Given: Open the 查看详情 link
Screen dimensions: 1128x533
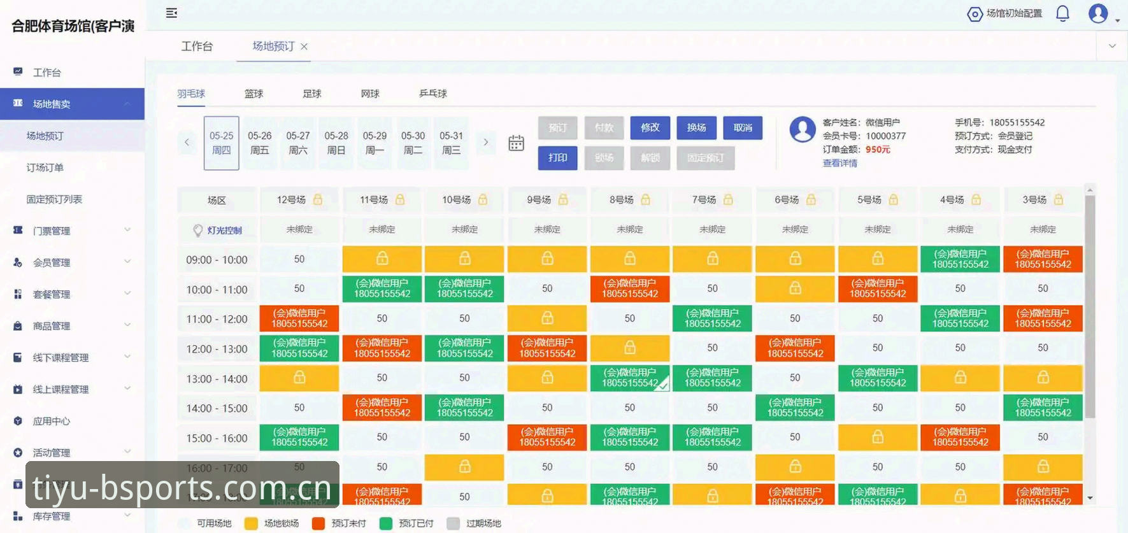Looking at the screenshot, I should (839, 163).
